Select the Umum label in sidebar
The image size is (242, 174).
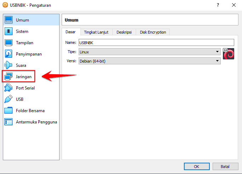(22, 20)
